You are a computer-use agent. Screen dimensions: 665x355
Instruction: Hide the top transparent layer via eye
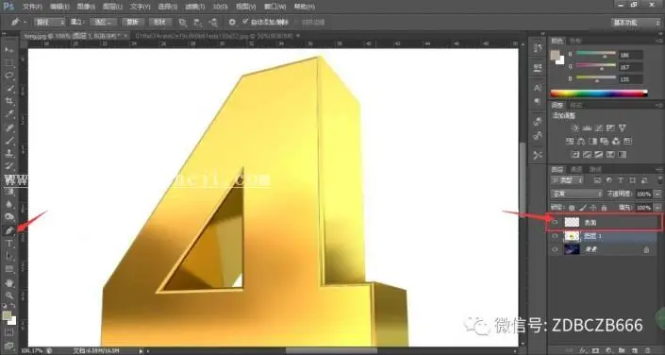[x=556, y=222]
